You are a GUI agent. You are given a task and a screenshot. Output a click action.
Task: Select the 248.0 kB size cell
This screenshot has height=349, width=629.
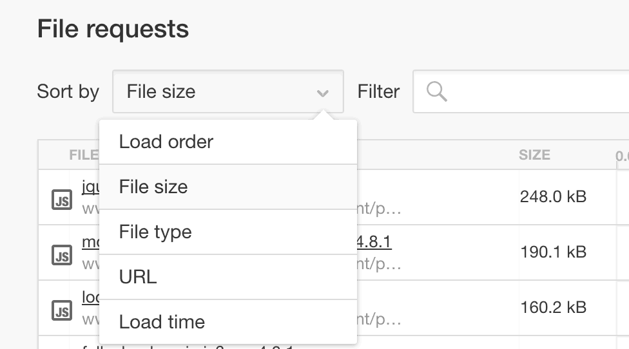pyautogui.click(x=553, y=196)
